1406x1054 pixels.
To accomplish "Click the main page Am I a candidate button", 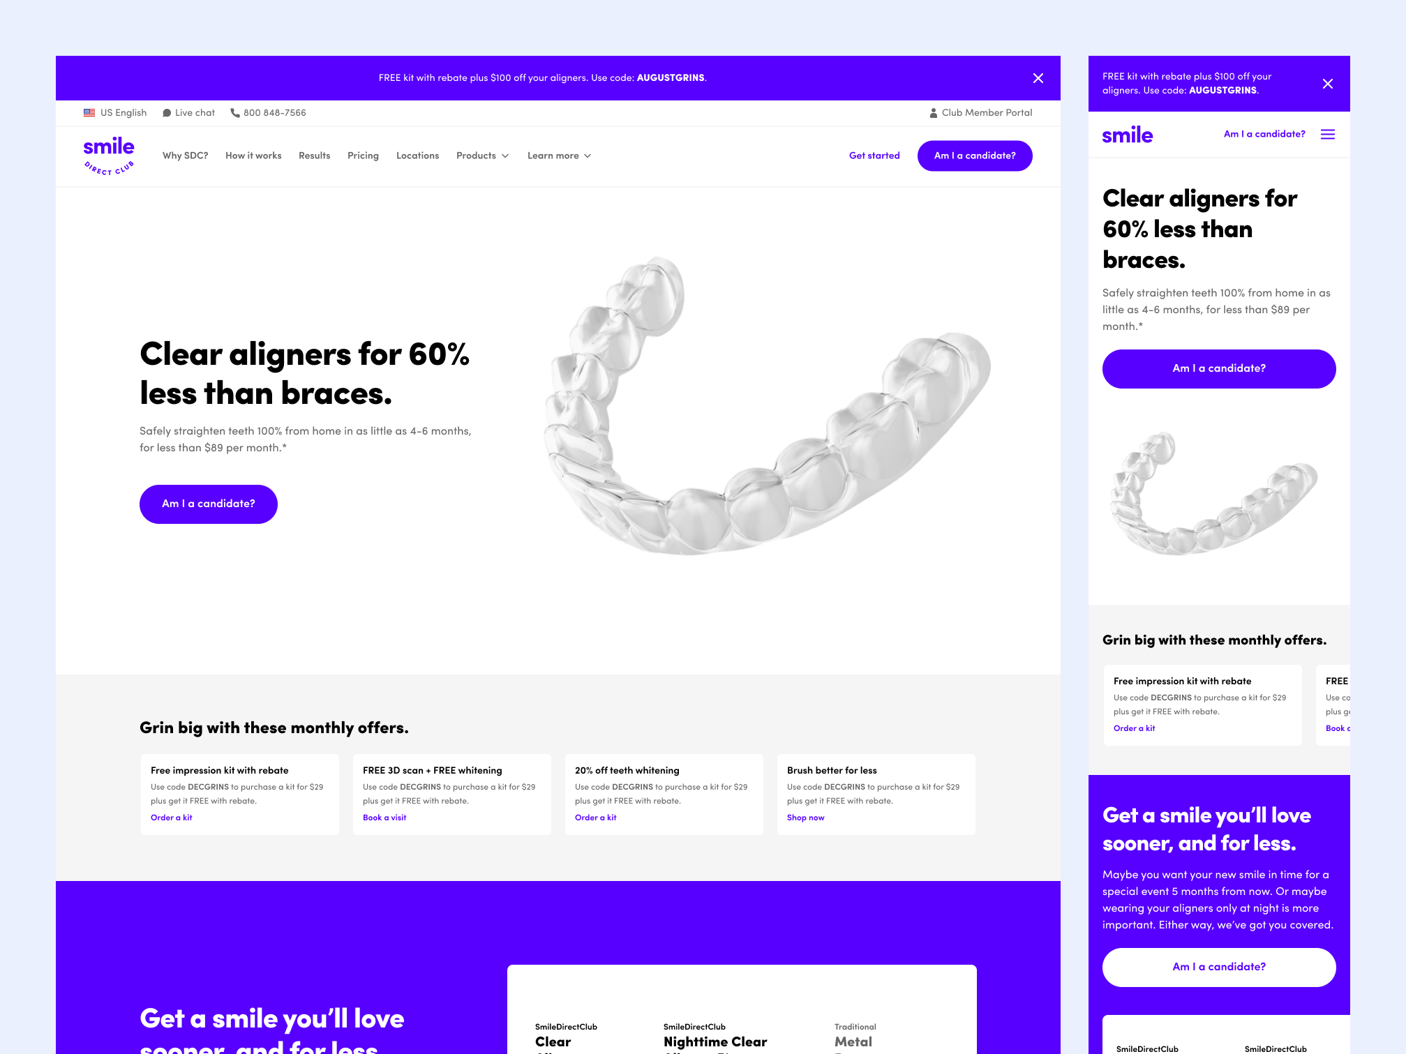I will [209, 504].
